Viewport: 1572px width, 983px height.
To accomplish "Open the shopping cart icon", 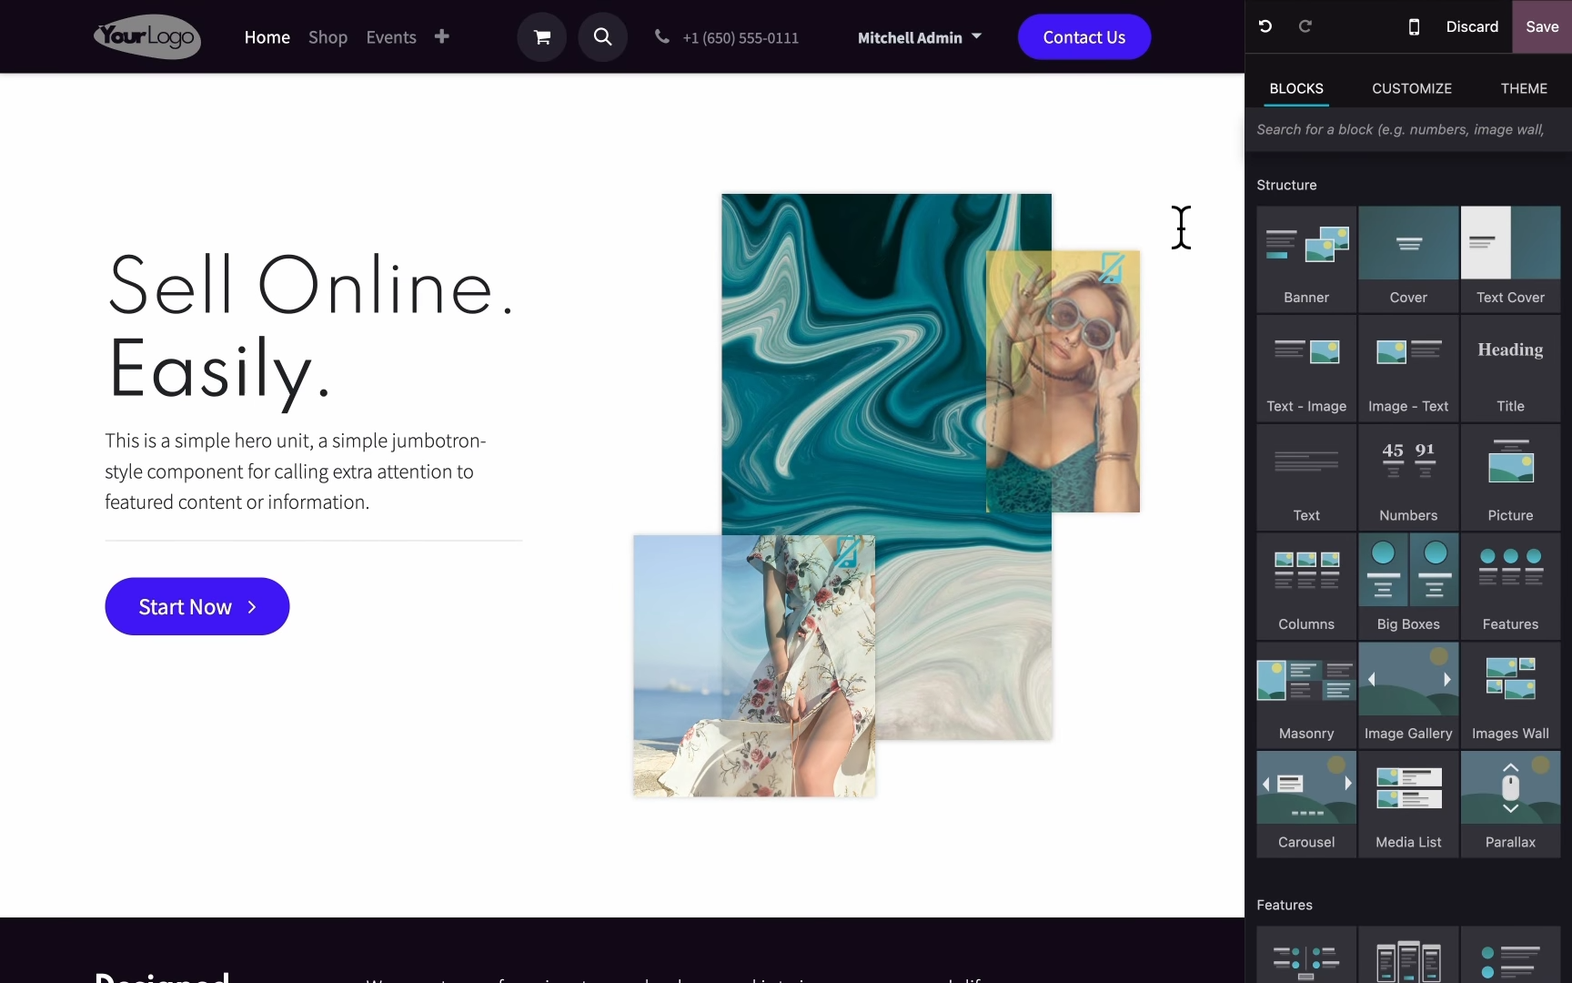I will coord(542,37).
